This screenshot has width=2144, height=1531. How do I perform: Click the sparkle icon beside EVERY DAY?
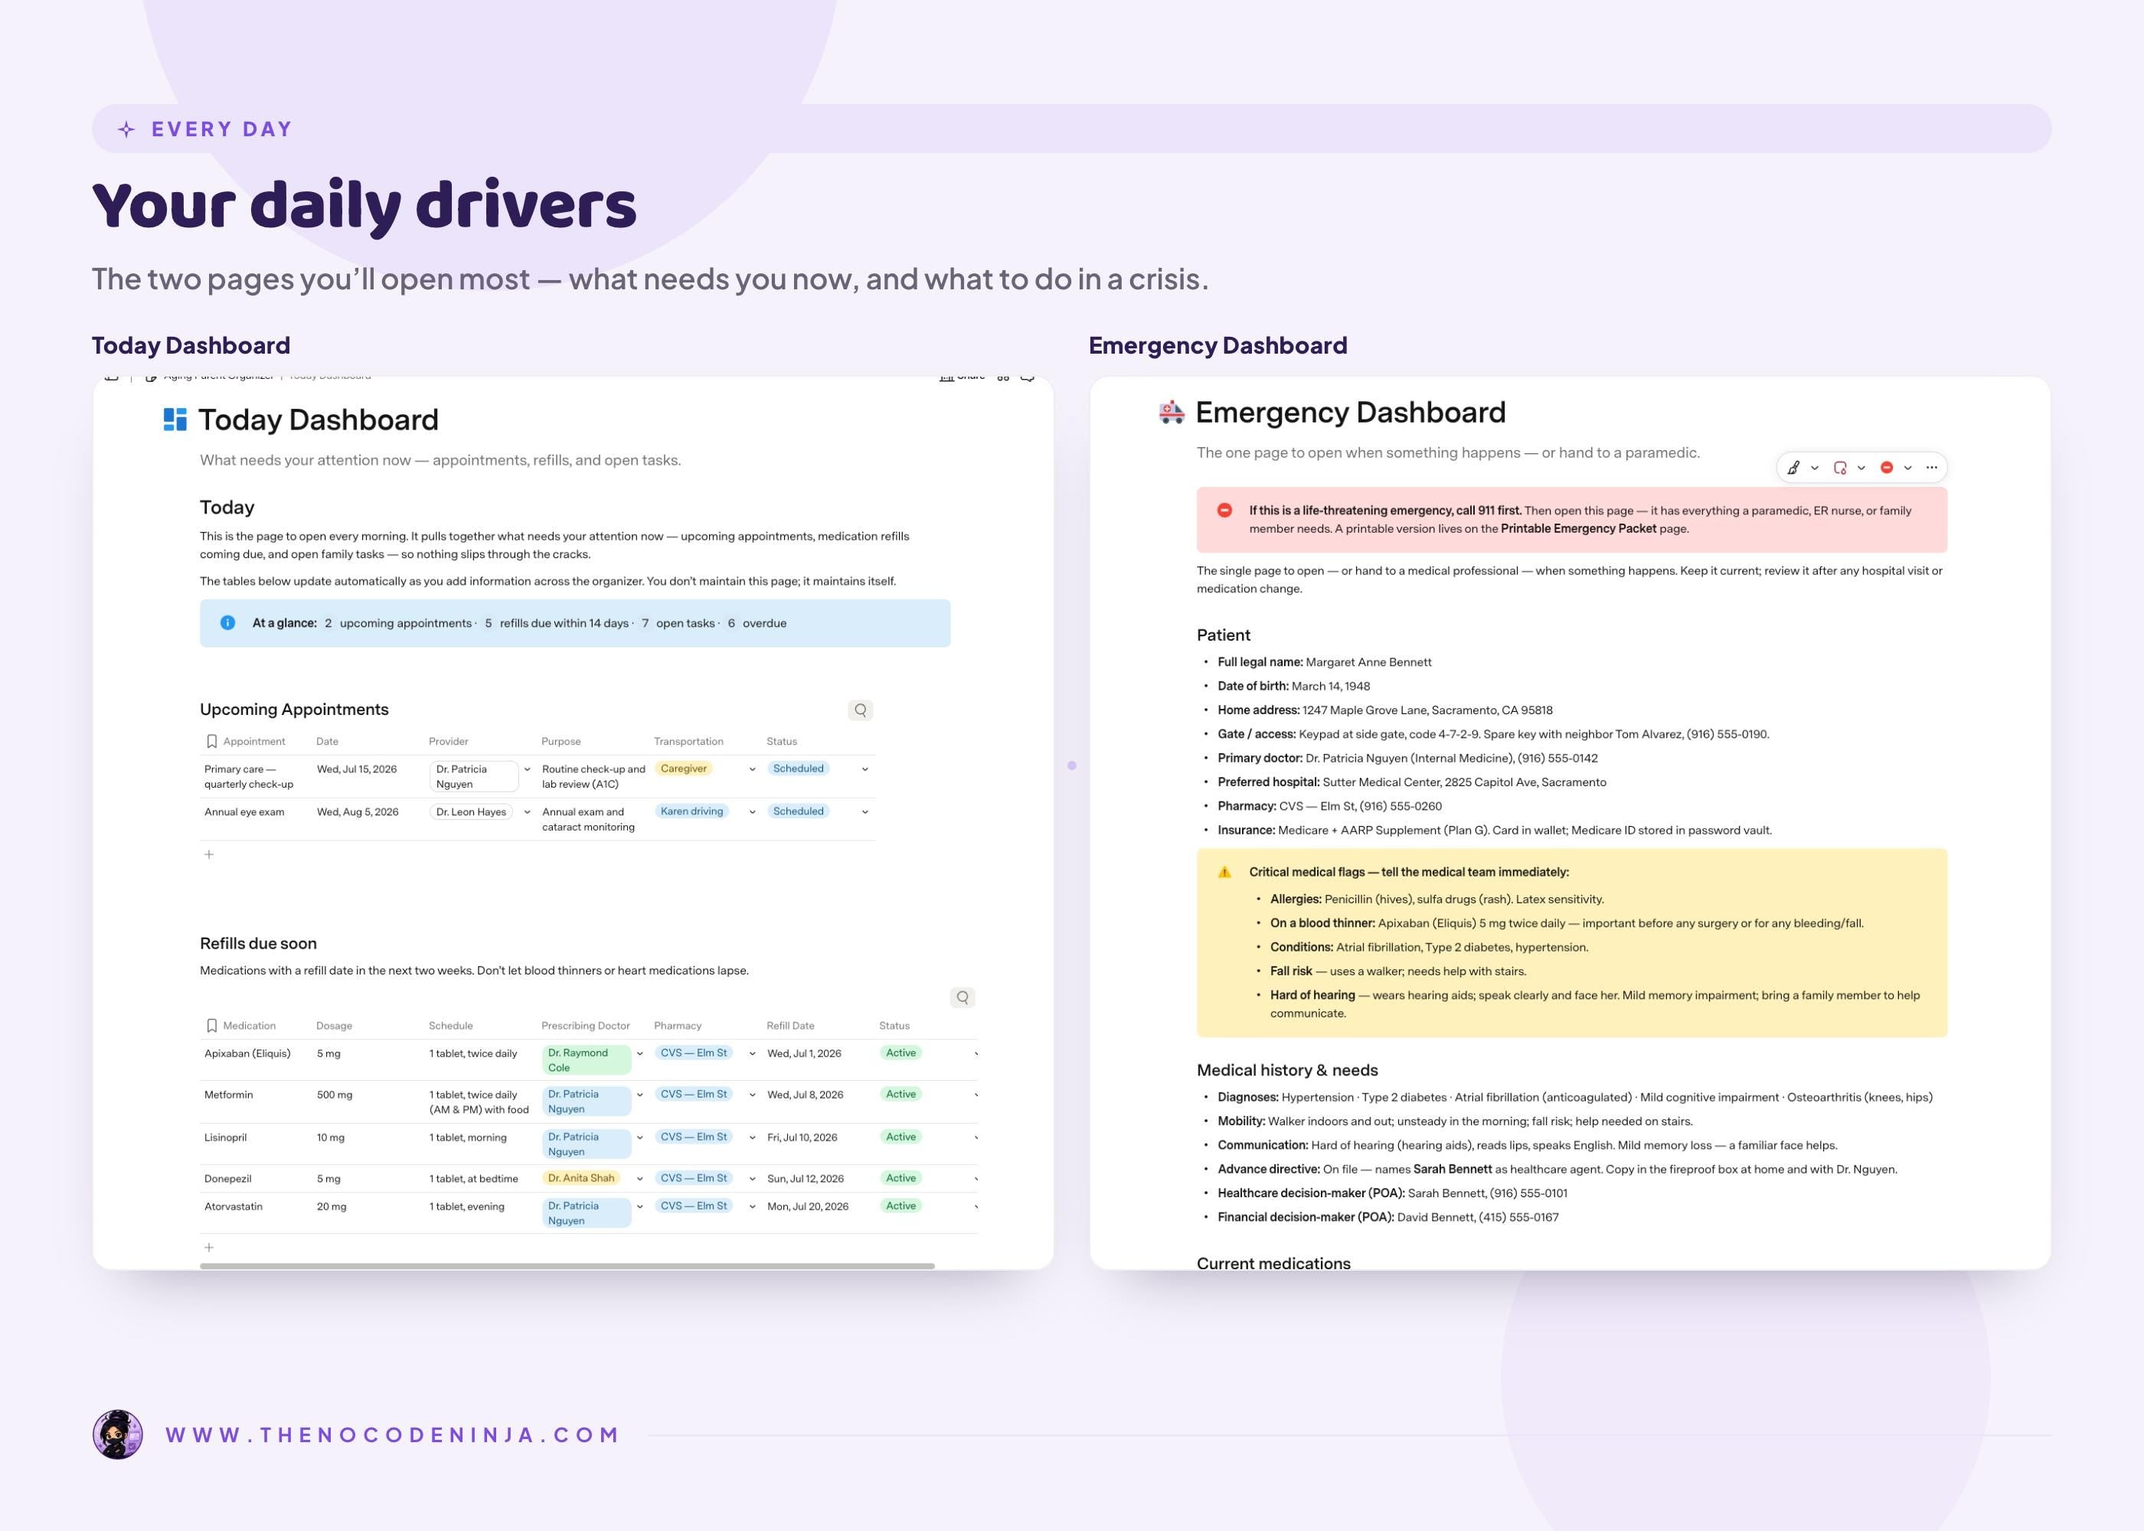(x=126, y=129)
